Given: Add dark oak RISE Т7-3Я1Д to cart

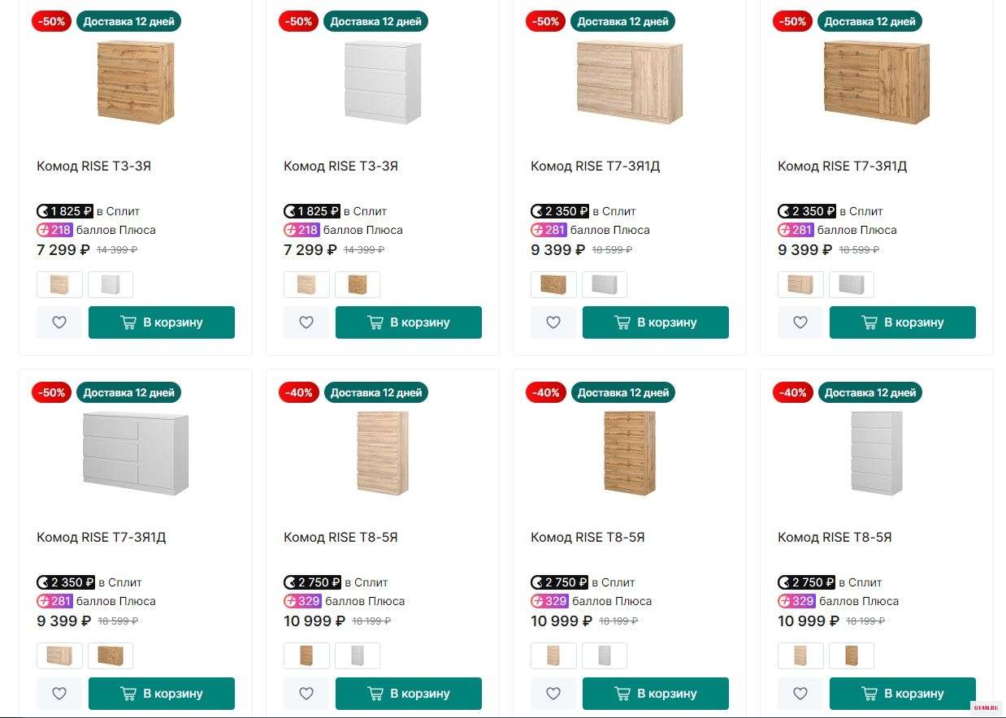Looking at the screenshot, I should point(902,322).
